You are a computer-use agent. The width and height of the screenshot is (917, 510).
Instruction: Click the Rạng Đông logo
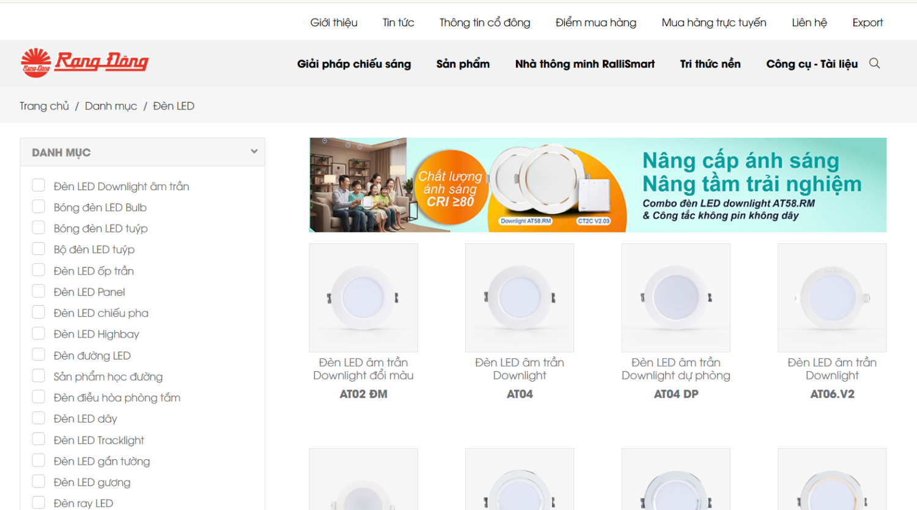[84, 62]
